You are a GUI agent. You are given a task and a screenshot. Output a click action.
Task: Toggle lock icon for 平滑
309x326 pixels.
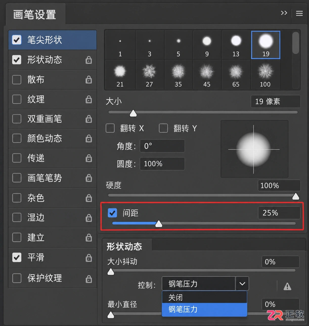coord(89,258)
